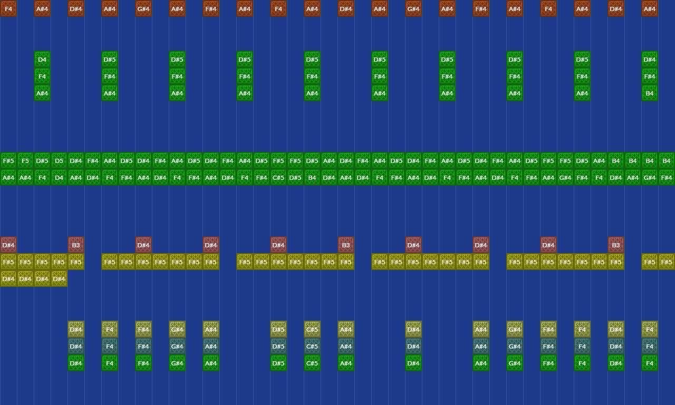675x405 pixels.
Task: Select the green D5 note block
Action: [x=59, y=160]
